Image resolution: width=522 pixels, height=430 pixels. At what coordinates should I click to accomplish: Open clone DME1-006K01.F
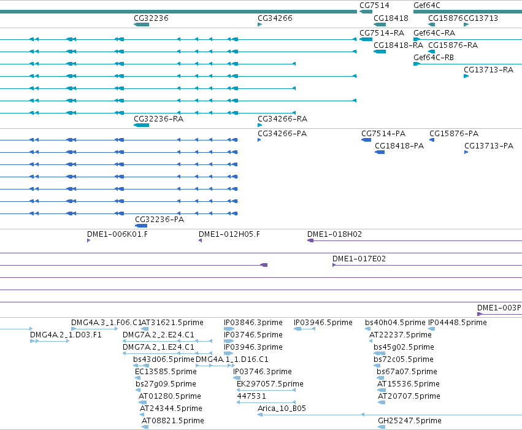117,234
